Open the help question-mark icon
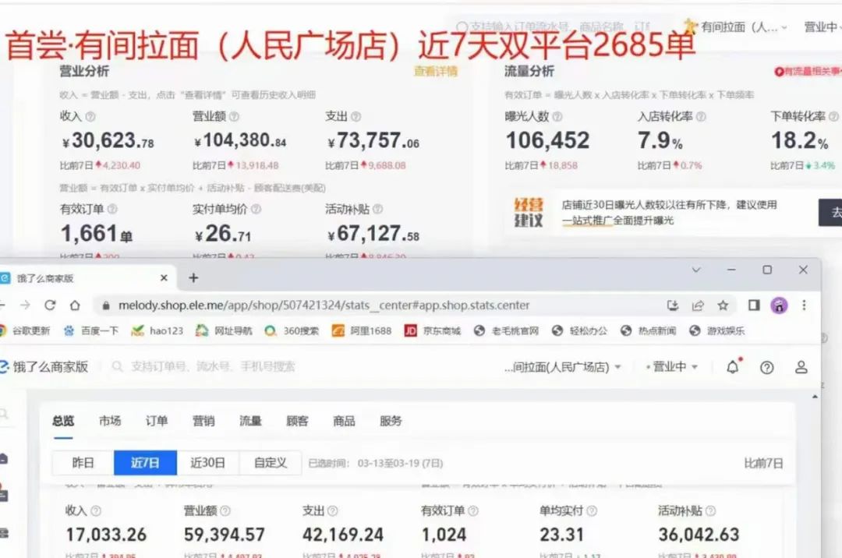Viewport: 842px width, 558px height. (x=767, y=367)
